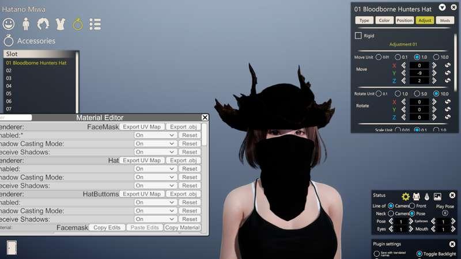Screen dimensions: 461x259
Task: Decrease Move Z value arrow
Action: pyautogui.click(x=404, y=81)
